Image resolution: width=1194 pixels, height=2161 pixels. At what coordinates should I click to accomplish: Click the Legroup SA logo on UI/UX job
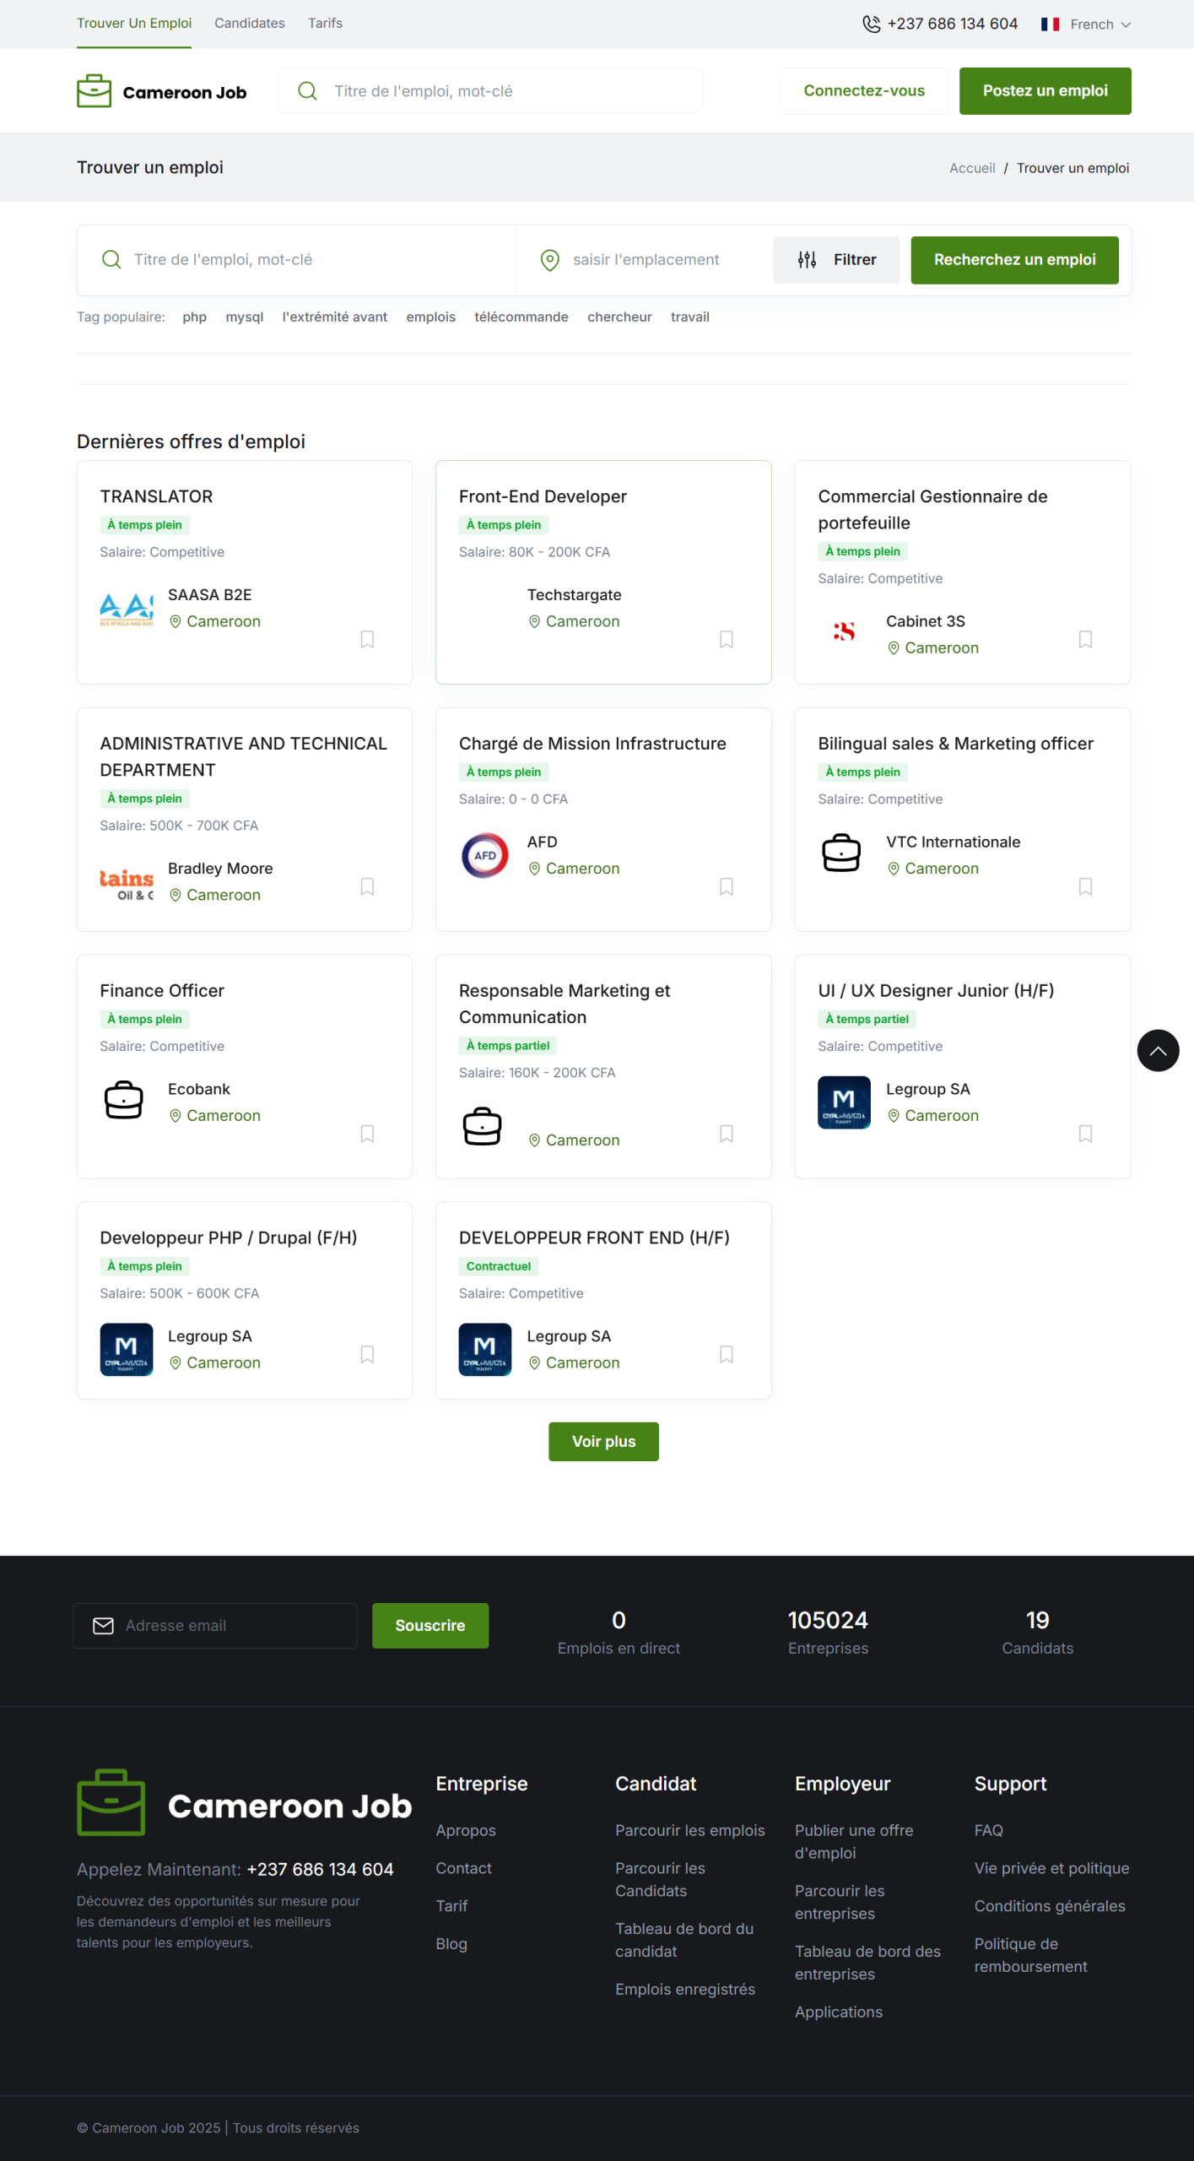tap(844, 1102)
